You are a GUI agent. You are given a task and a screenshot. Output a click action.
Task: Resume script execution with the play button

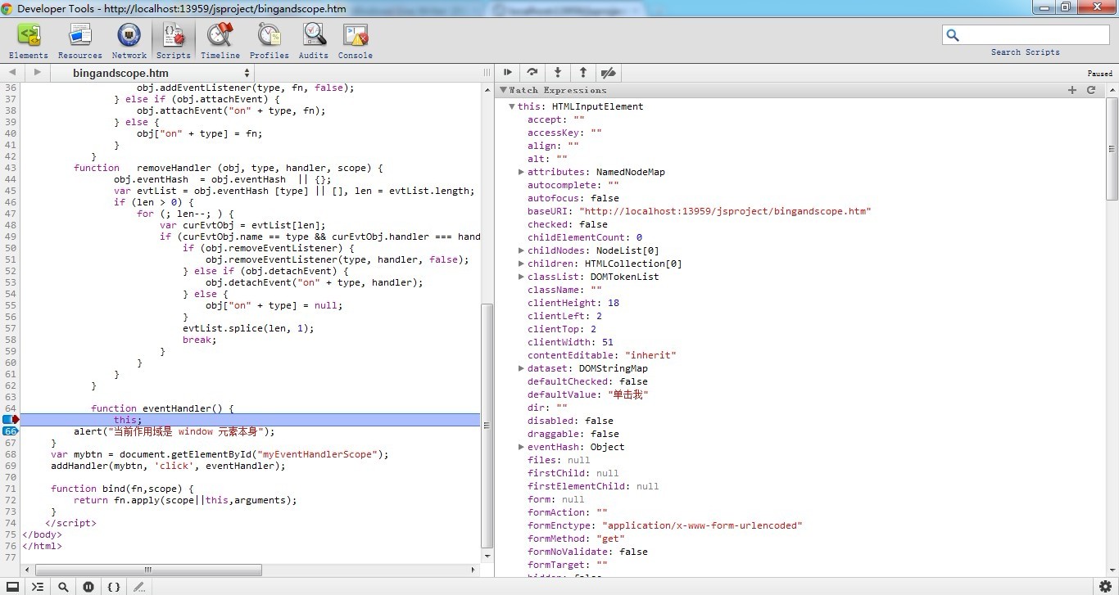click(508, 73)
